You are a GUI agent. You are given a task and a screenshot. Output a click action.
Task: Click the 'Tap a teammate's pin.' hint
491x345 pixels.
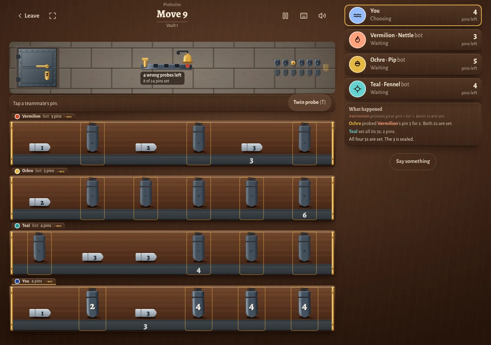tap(35, 103)
